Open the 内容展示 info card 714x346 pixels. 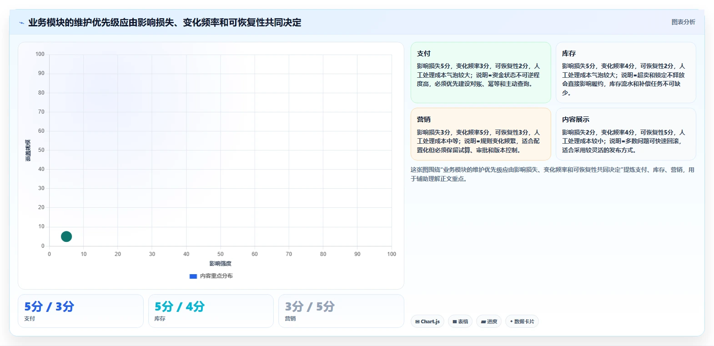coord(626,134)
